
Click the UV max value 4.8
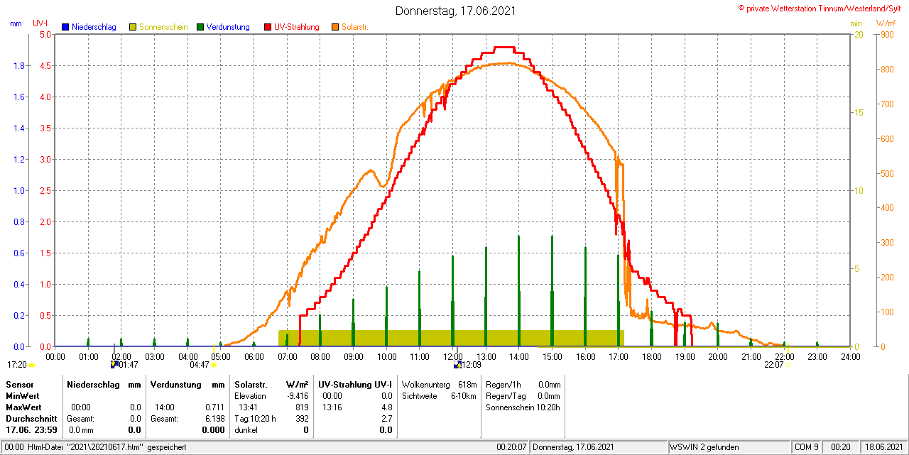[x=387, y=407]
